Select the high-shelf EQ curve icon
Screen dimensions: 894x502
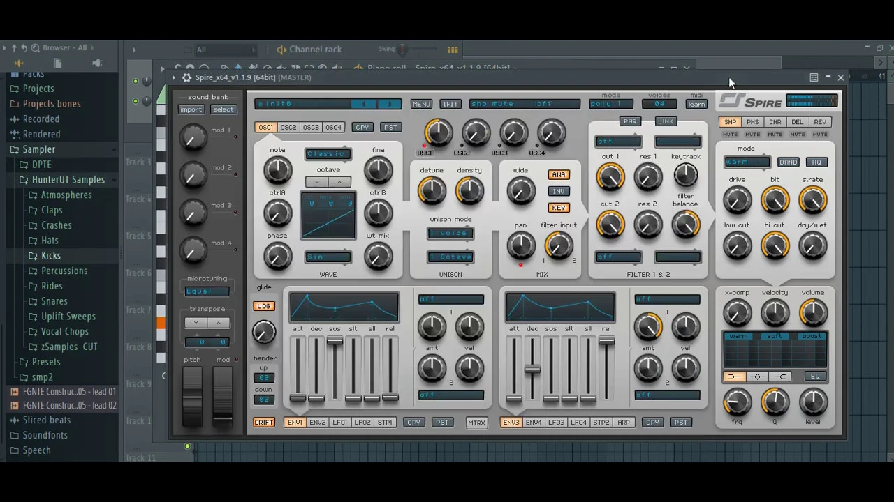click(x=780, y=377)
